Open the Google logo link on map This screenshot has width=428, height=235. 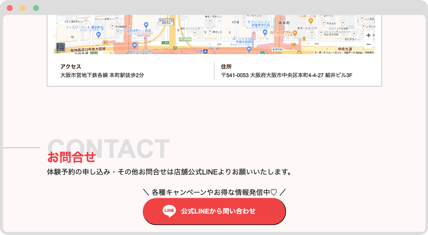tap(214, 48)
